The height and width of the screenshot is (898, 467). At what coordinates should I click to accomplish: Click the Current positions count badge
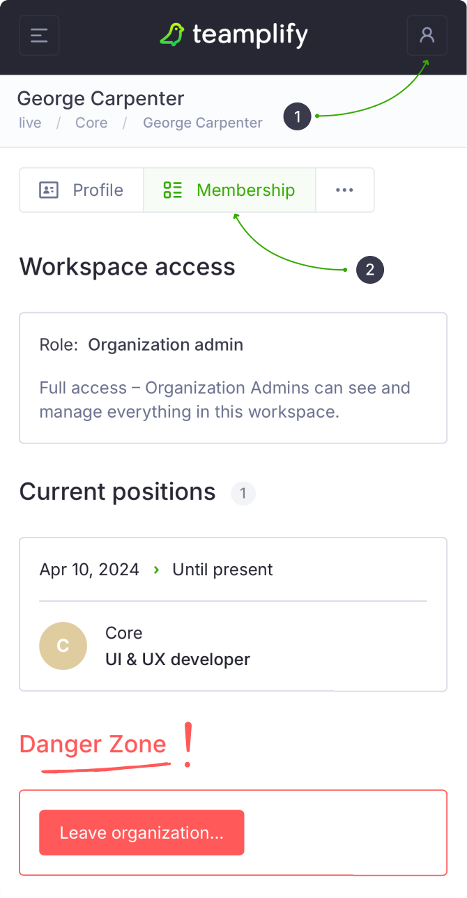coord(243,494)
